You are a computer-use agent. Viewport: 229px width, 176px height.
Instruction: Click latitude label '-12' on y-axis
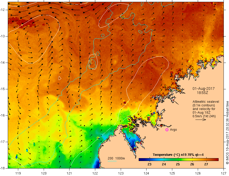pos(3,10)
